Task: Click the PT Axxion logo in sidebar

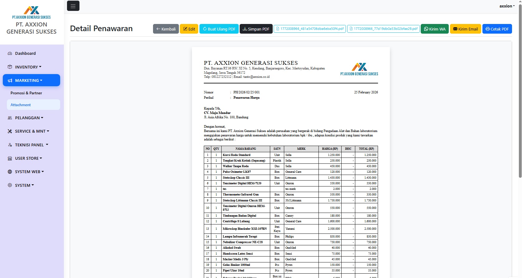Action: tap(31, 12)
